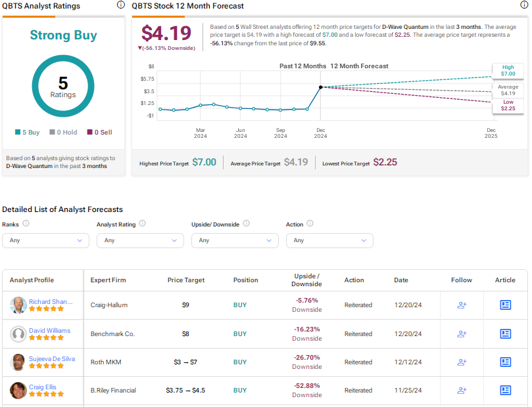The height and width of the screenshot is (407, 532).
Task: Follow analyst David Williams
Action: pos(462,334)
